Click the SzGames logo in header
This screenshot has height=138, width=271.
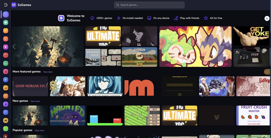[x=21, y=5]
